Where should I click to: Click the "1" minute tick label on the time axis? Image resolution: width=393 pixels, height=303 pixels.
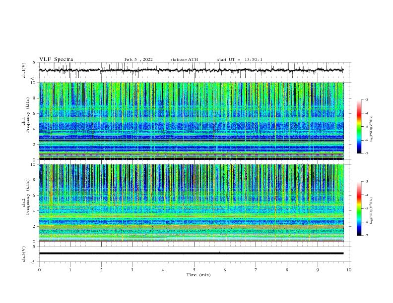coord(70,270)
